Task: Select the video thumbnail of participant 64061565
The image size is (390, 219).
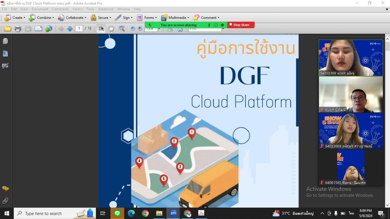Action: click(x=351, y=168)
